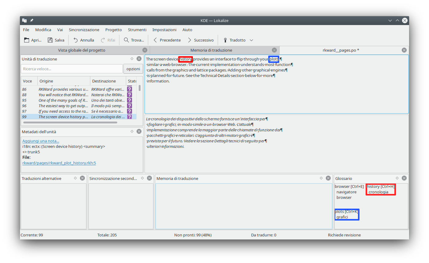429x263 pixels.
Task: Open the opzioni search options dropdown
Action: point(133,69)
